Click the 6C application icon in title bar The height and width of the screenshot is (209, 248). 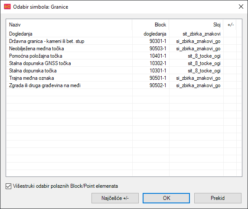(x=7, y=7)
